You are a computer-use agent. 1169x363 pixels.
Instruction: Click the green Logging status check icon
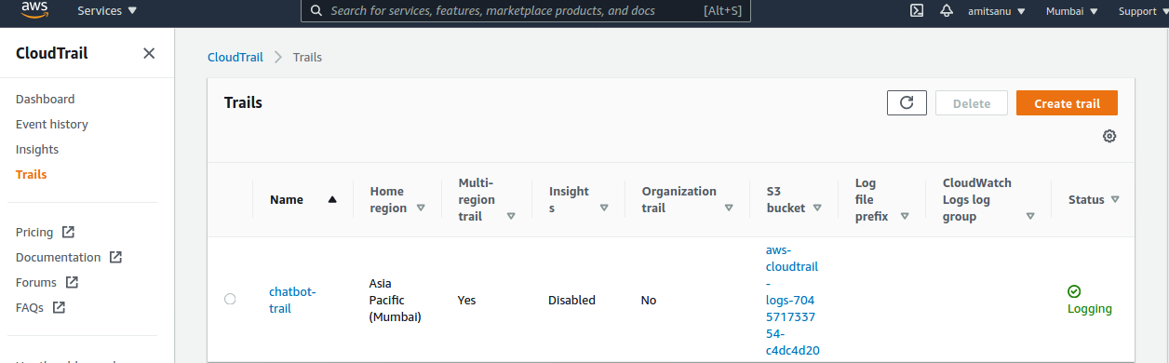pyautogui.click(x=1074, y=291)
